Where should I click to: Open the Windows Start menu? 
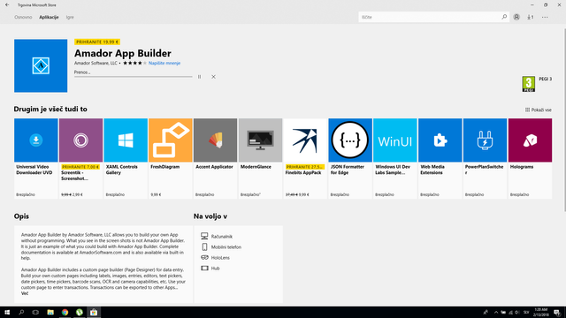(7, 312)
